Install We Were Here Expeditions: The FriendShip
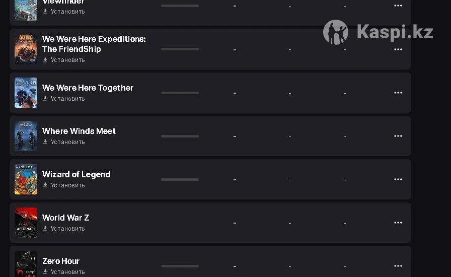This screenshot has width=451, height=277. [x=67, y=60]
